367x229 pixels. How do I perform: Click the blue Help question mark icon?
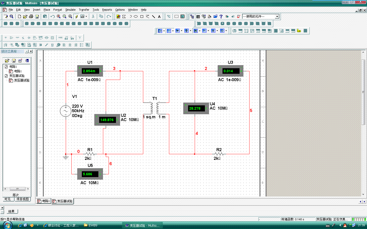click(221, 17)
